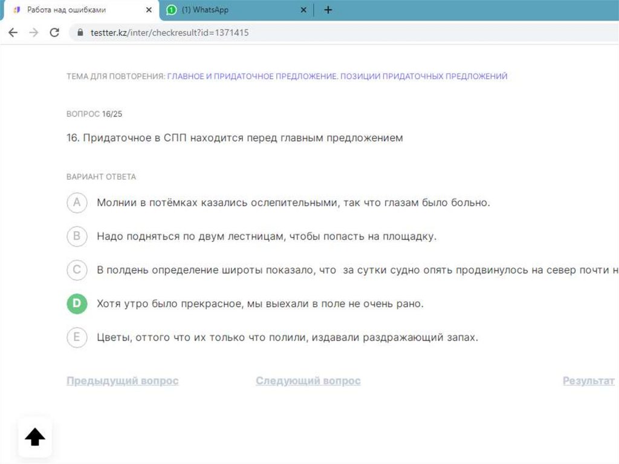Select answer option E circle

coord(77,338)
